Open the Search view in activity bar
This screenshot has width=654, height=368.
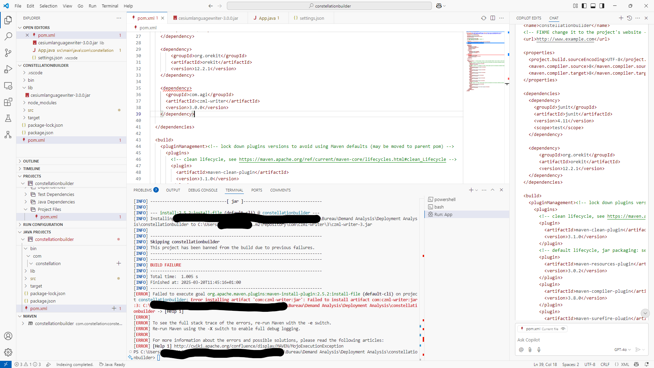pos(8,36)
